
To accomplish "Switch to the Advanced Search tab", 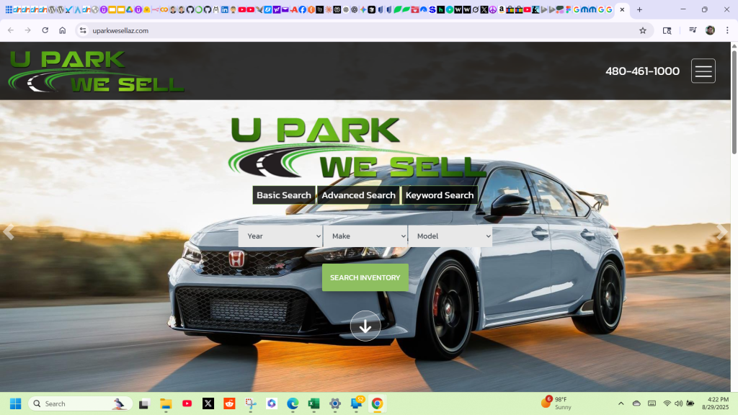I will pos(358,195).
